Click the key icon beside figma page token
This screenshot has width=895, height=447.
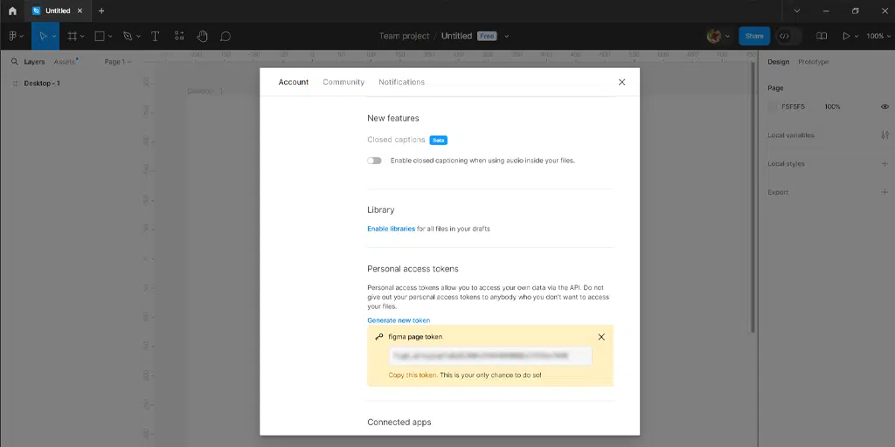pos(378,337)
